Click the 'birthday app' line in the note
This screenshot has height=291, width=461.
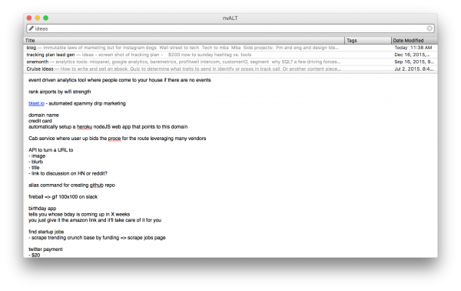click(42, 209)
